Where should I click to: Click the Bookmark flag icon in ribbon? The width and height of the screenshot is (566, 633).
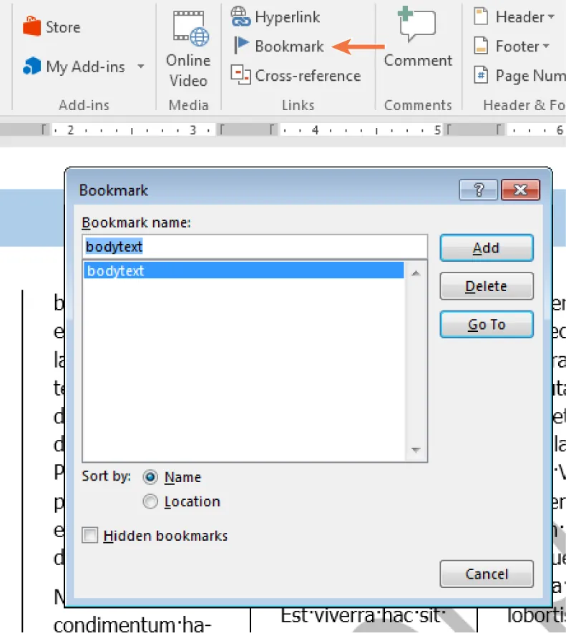(242, 46)
